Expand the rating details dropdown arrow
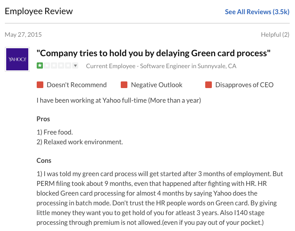The image size is (295, 231). click(75, 65)
